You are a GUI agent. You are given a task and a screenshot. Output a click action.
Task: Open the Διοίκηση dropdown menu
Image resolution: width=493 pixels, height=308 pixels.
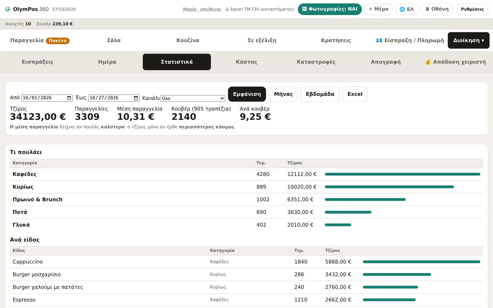tap(469, 40)
